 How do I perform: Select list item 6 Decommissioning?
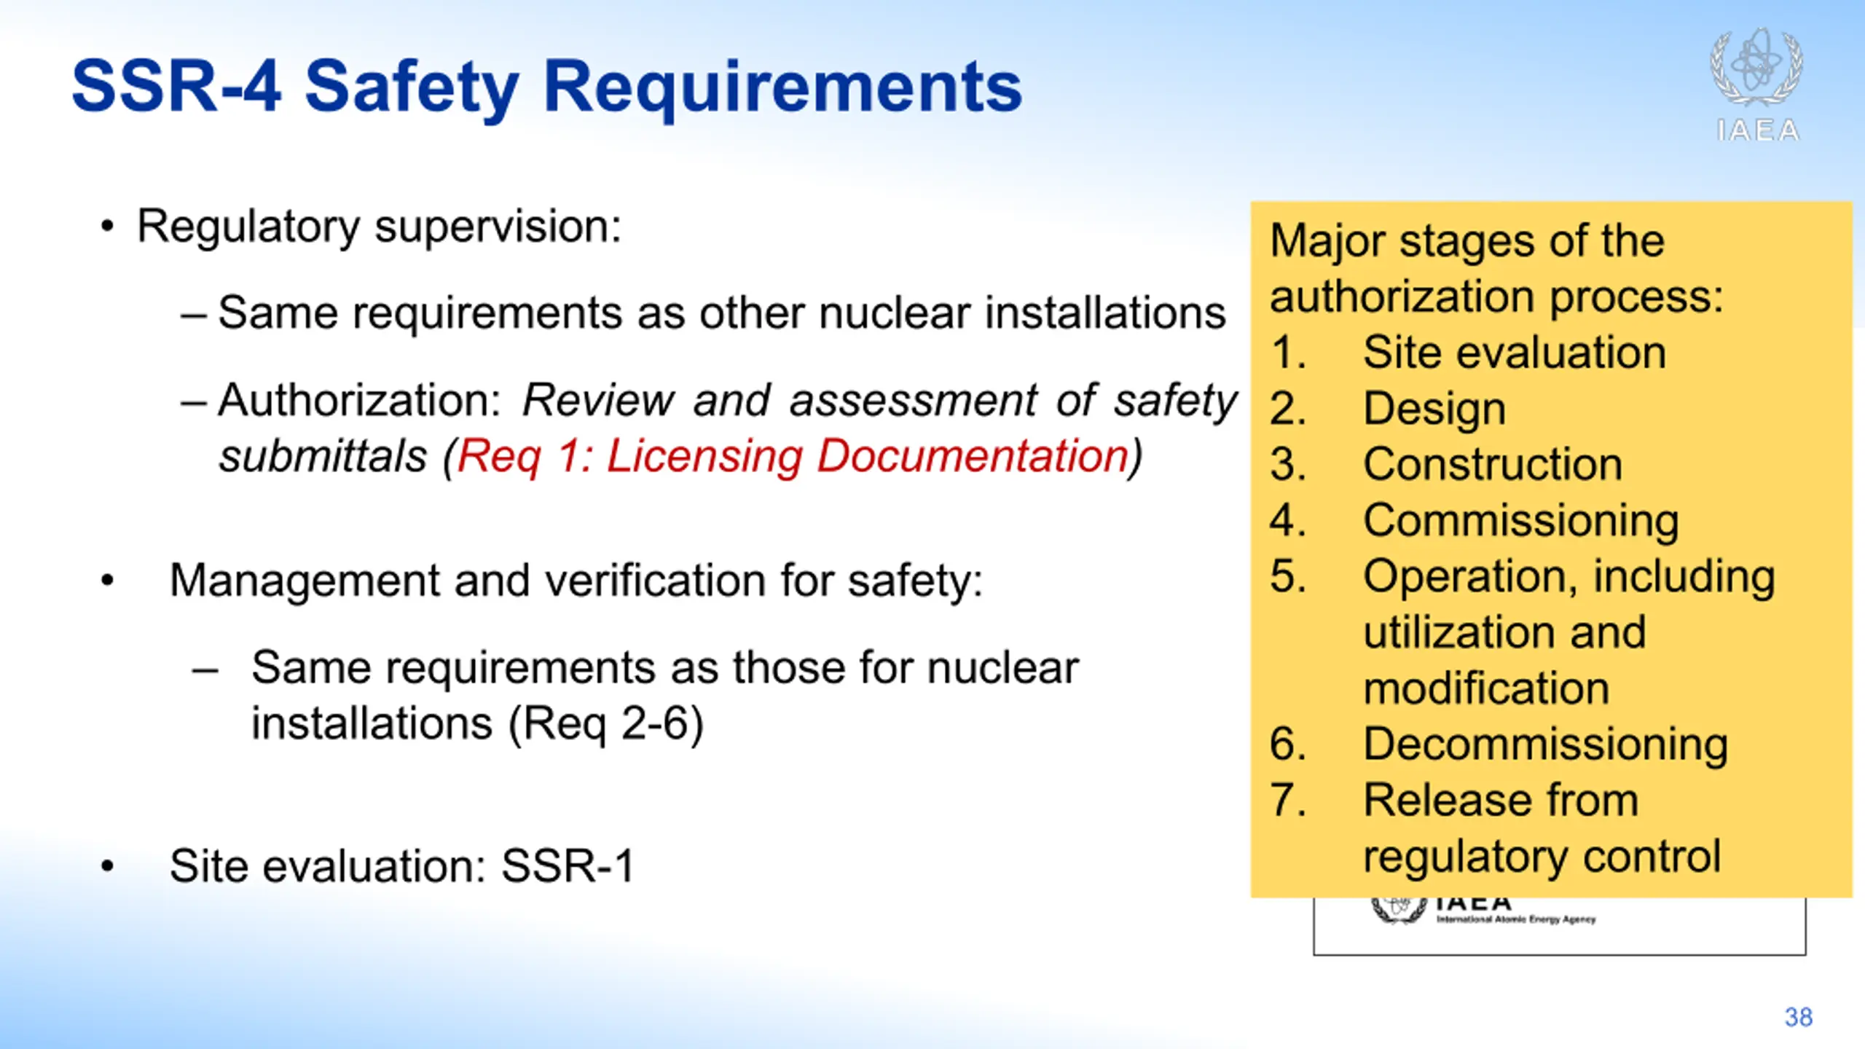(1499, 744)
